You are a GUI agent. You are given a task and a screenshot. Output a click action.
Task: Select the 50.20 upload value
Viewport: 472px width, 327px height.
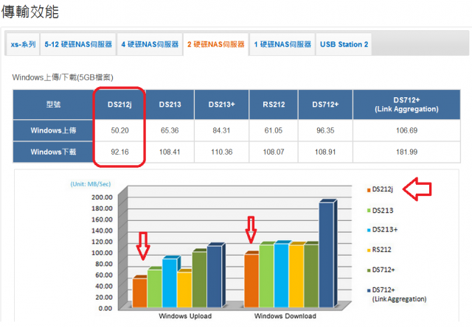[119, 130]
